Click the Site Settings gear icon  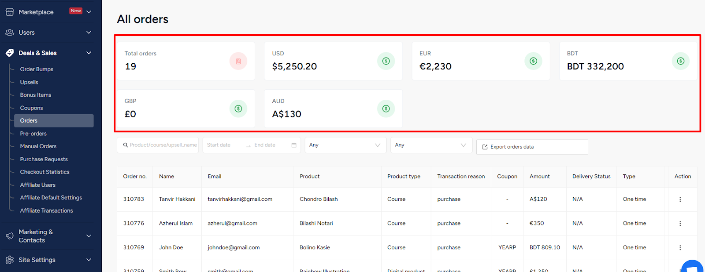10,260
